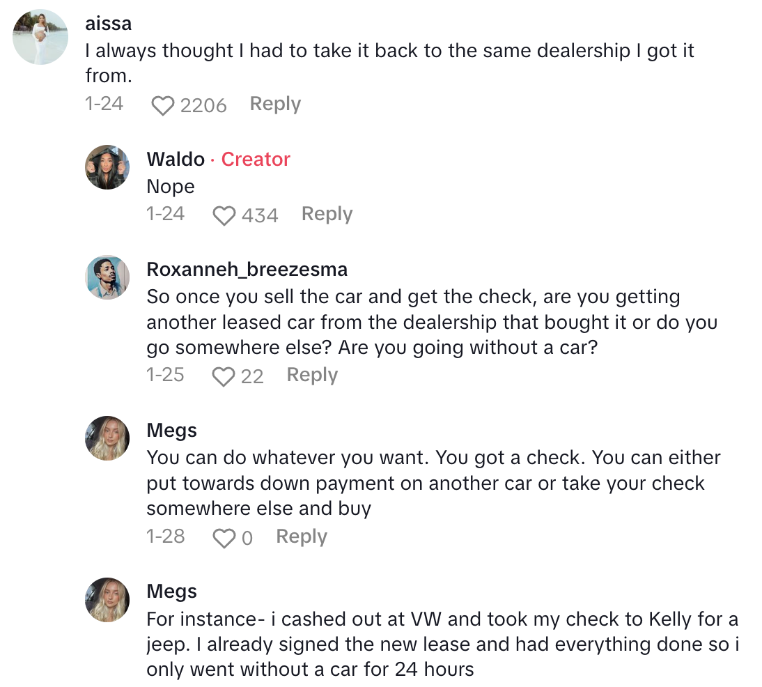Viewport: 762px width, 687px height.
Task: Click the 2206 likes count
Action: 203,106
